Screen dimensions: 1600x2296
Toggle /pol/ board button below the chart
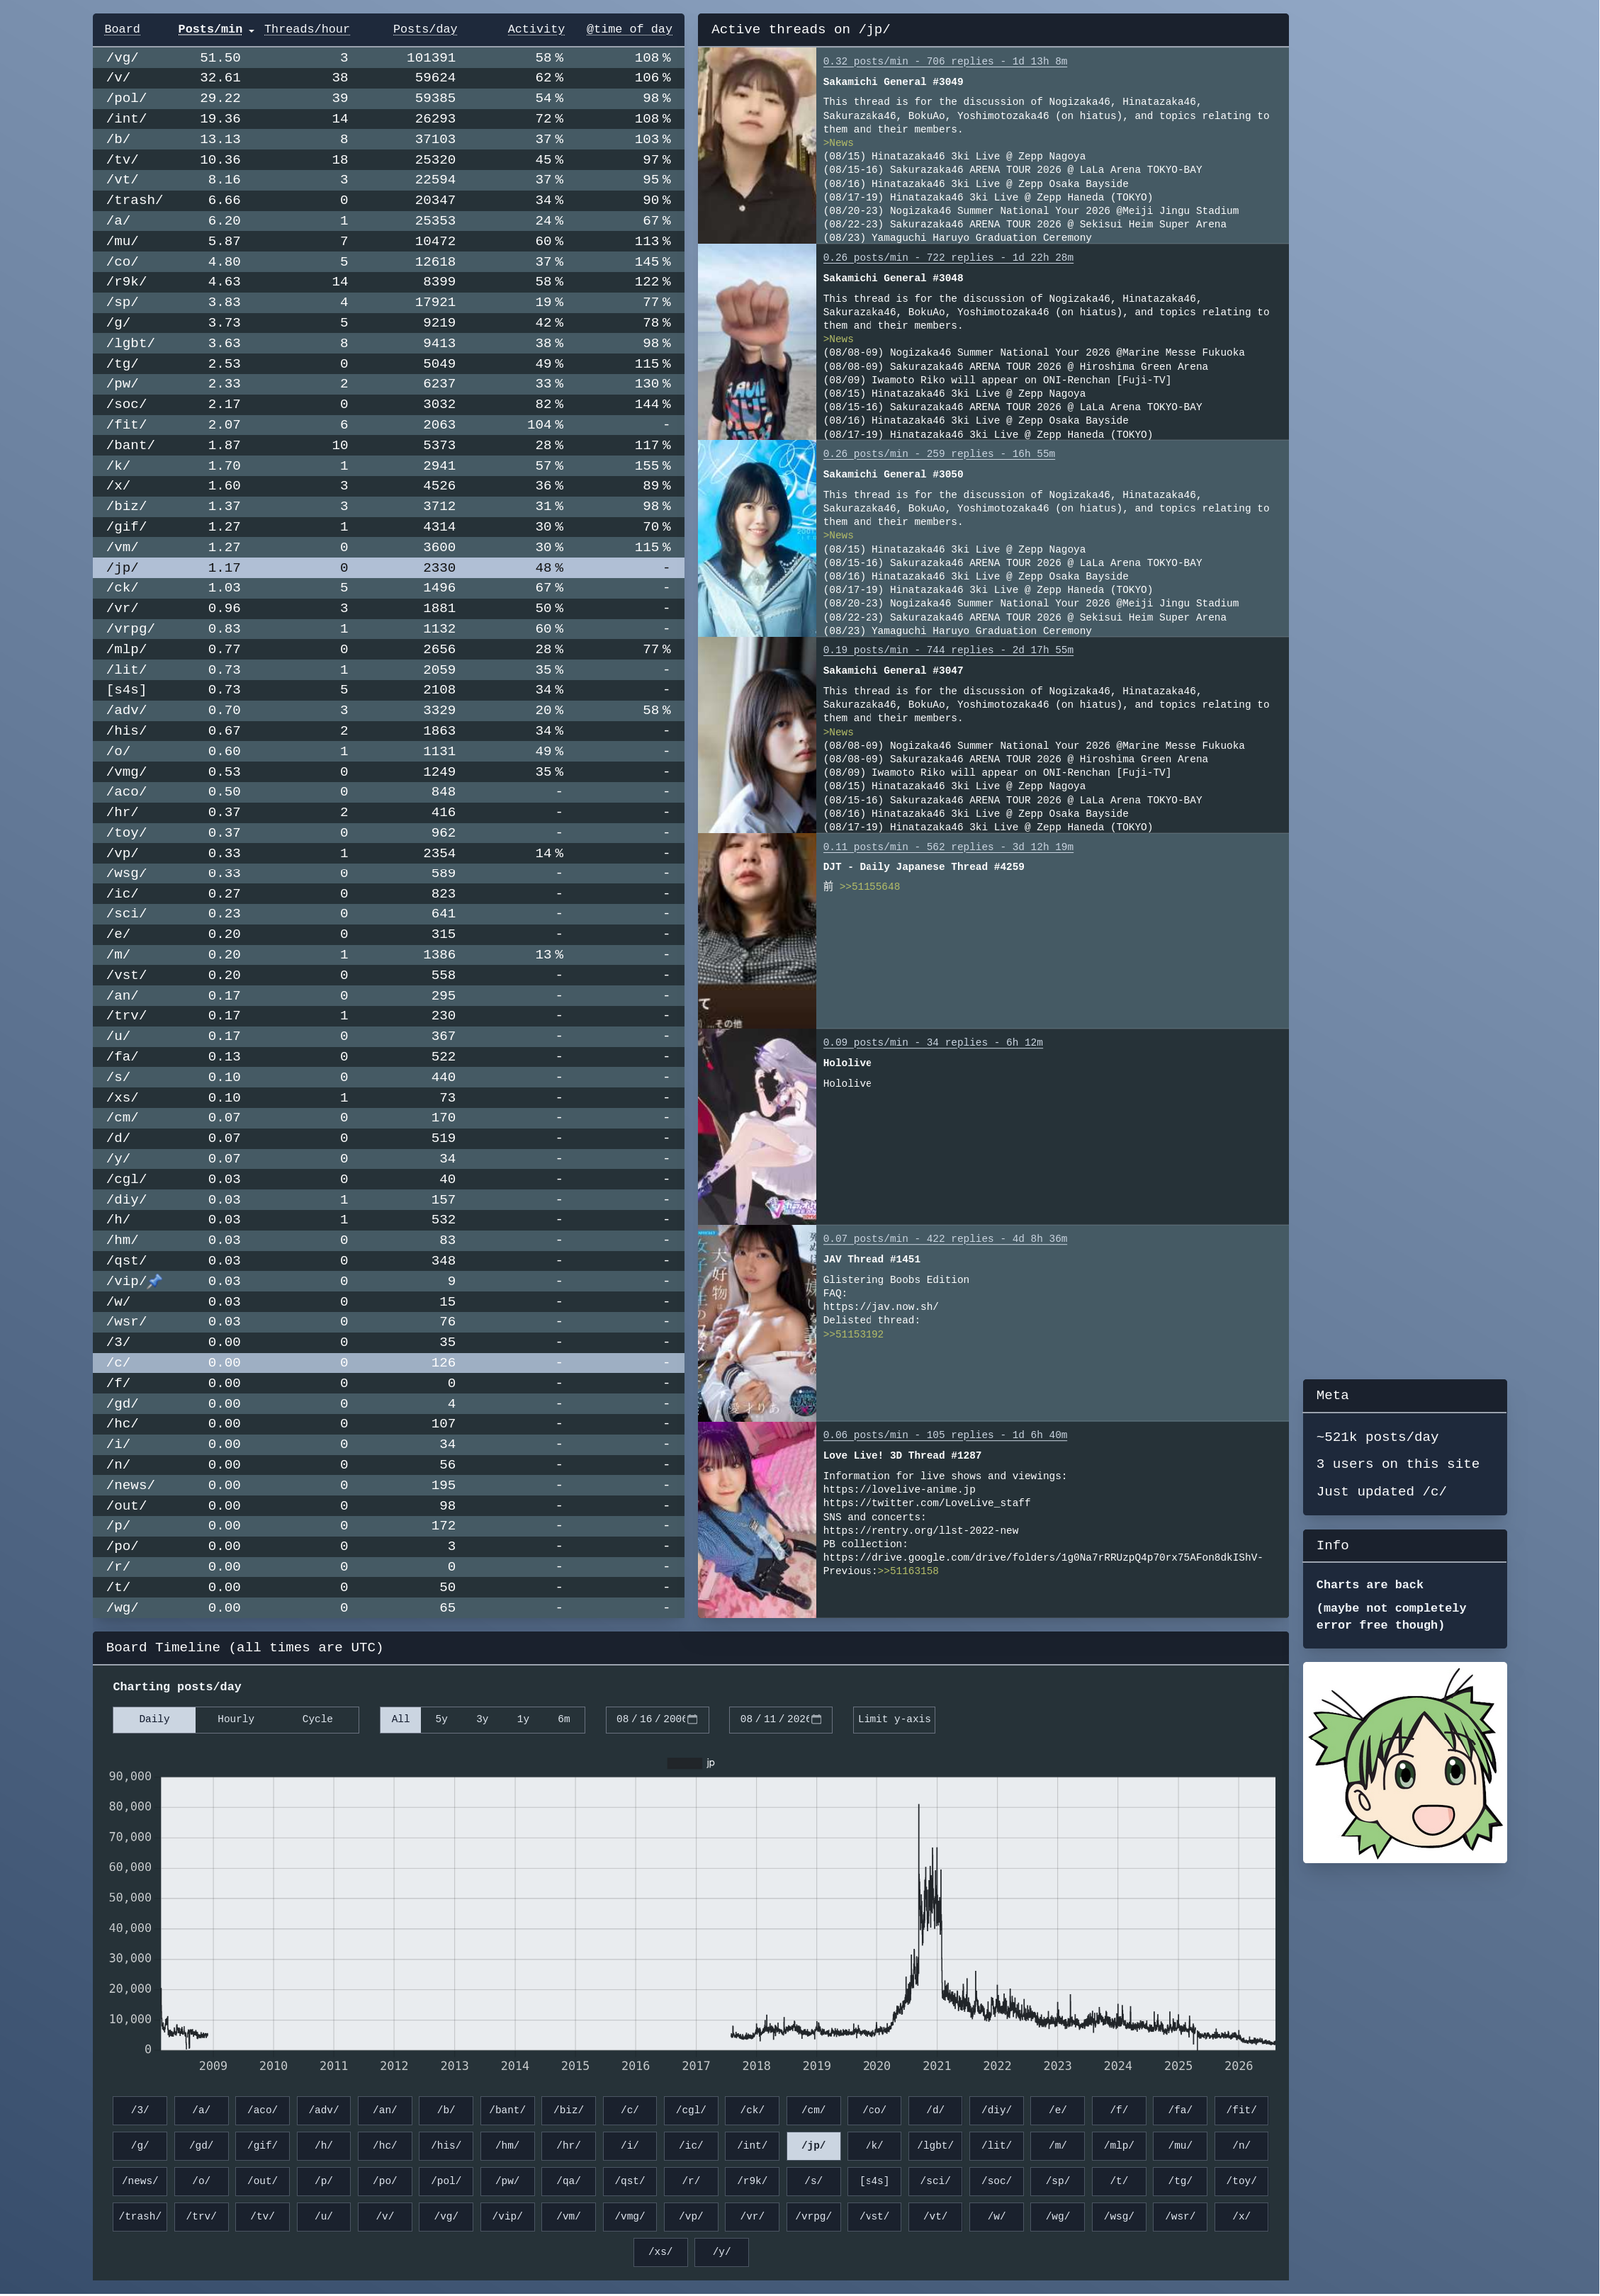446,2181
